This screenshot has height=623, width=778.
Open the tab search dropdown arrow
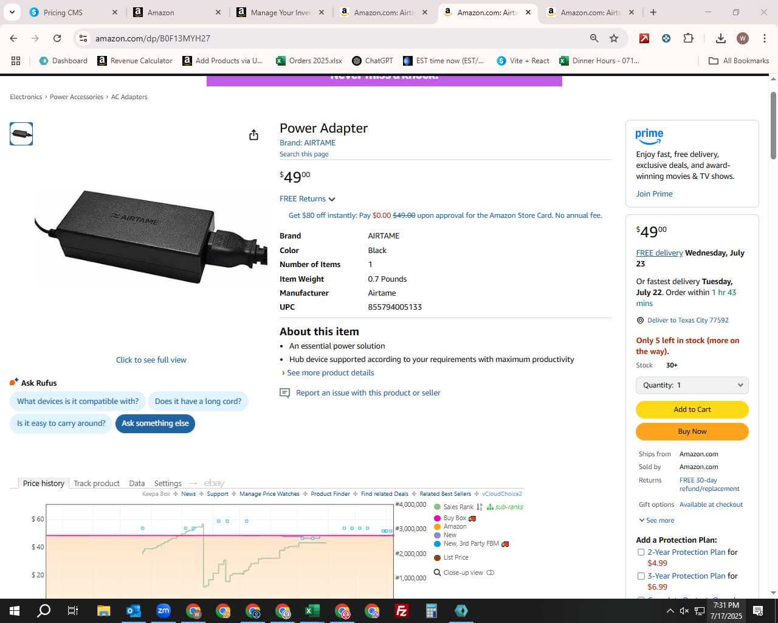click(x=12, y=12)
